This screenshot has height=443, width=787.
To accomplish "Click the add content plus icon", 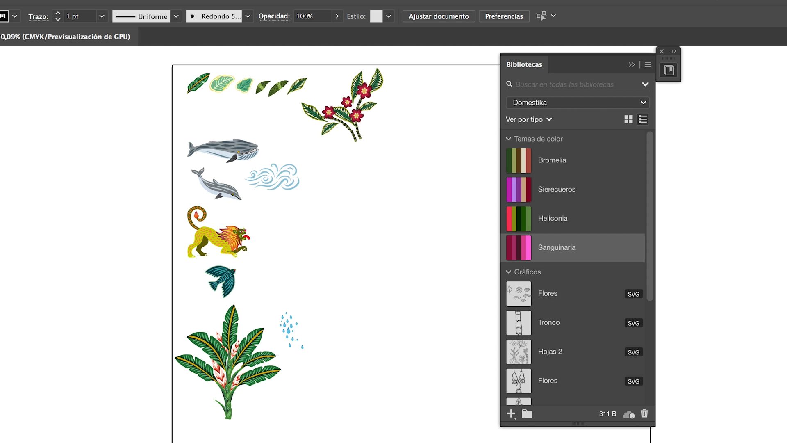I will click(511, 413).
